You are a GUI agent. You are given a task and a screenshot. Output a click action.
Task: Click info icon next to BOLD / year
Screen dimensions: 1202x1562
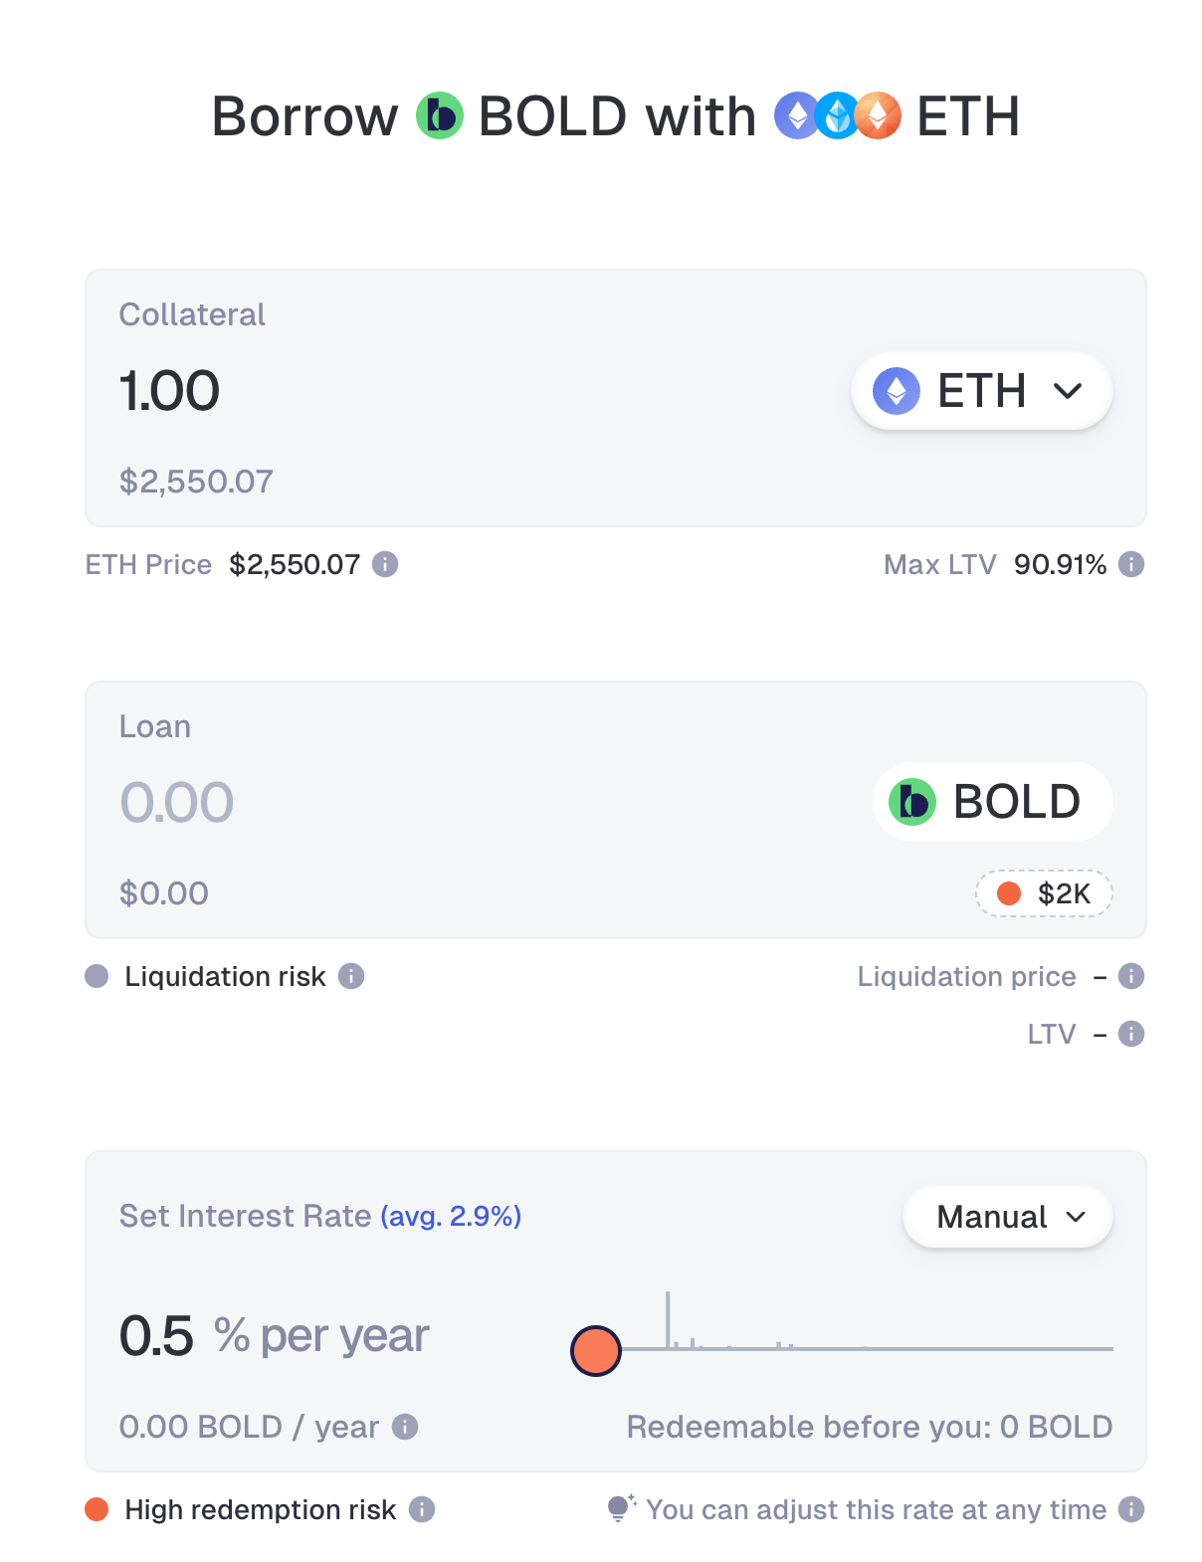[405, 1428]
